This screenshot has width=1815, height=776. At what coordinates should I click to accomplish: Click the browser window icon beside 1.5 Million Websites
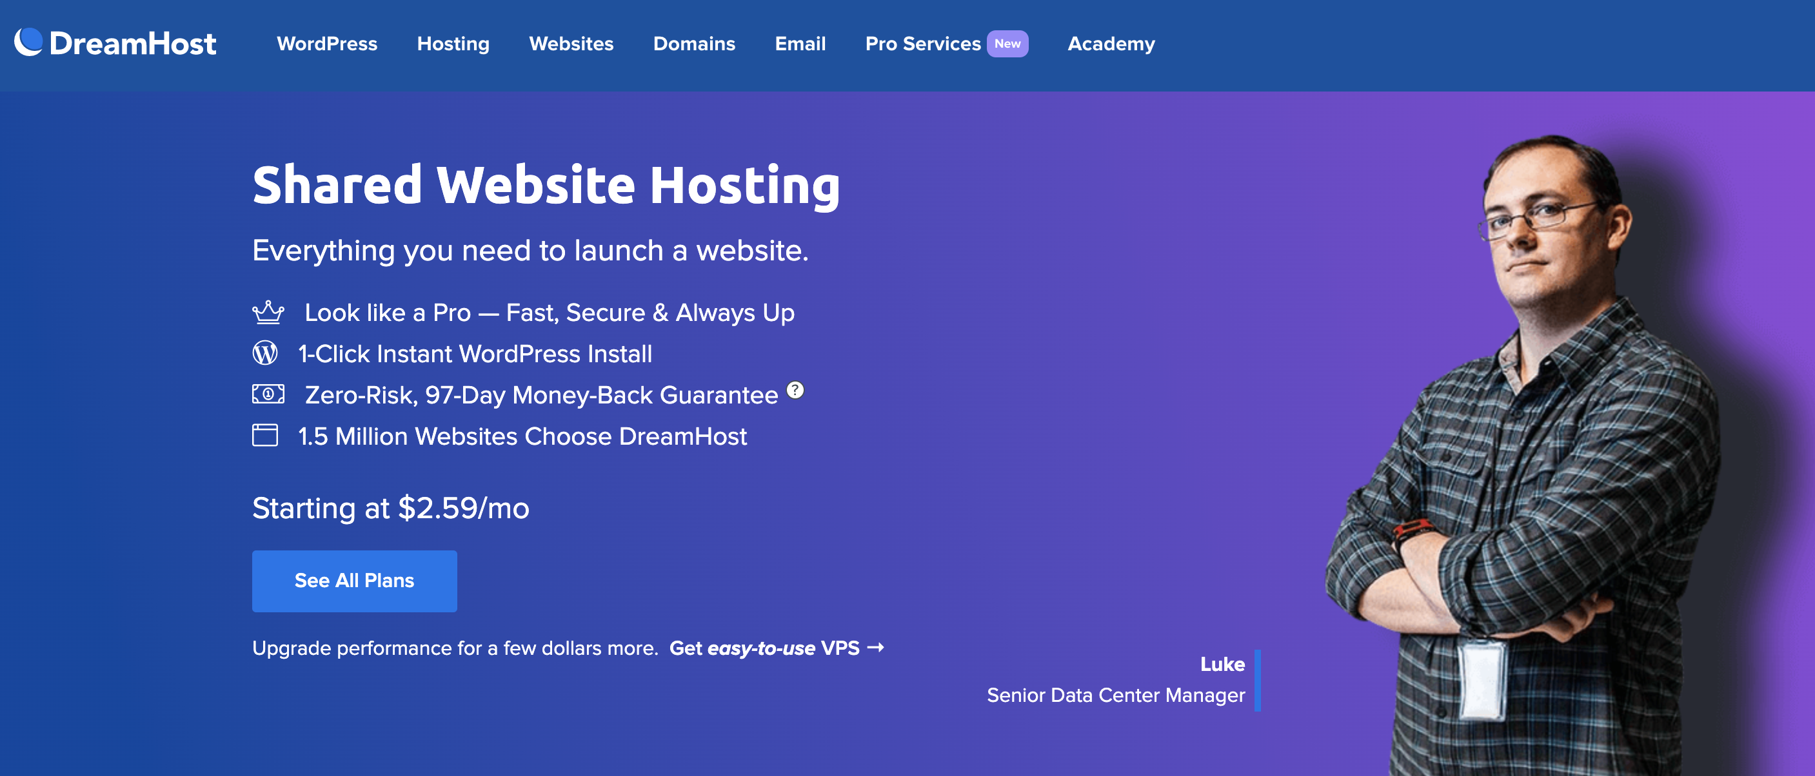tap(265, 435)
